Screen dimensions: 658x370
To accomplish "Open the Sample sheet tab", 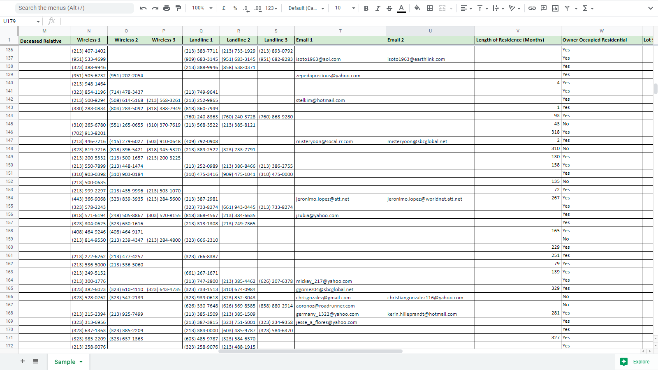I will tap(65, 362).
